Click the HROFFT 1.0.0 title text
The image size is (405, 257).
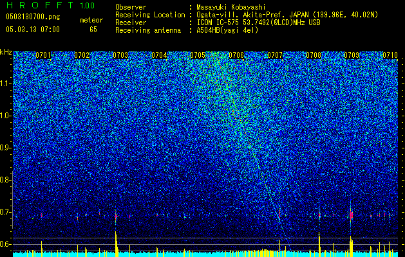(x=50, y=5)
